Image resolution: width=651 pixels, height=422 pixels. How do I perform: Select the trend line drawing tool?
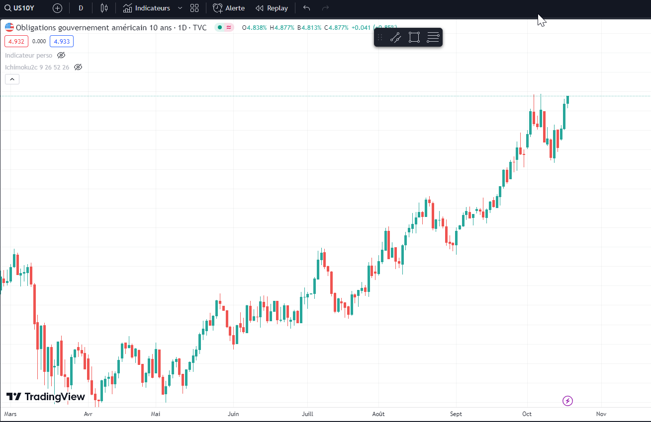click(x=396, y=37)
